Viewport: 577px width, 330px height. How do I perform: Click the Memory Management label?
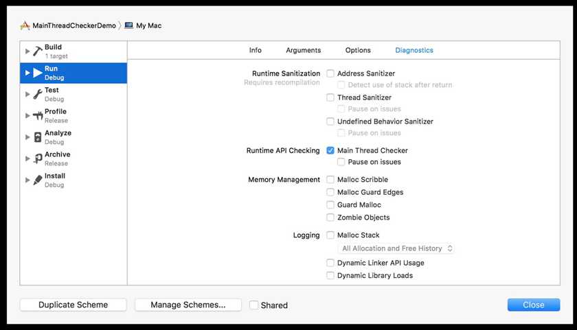[x=284, y=179]
